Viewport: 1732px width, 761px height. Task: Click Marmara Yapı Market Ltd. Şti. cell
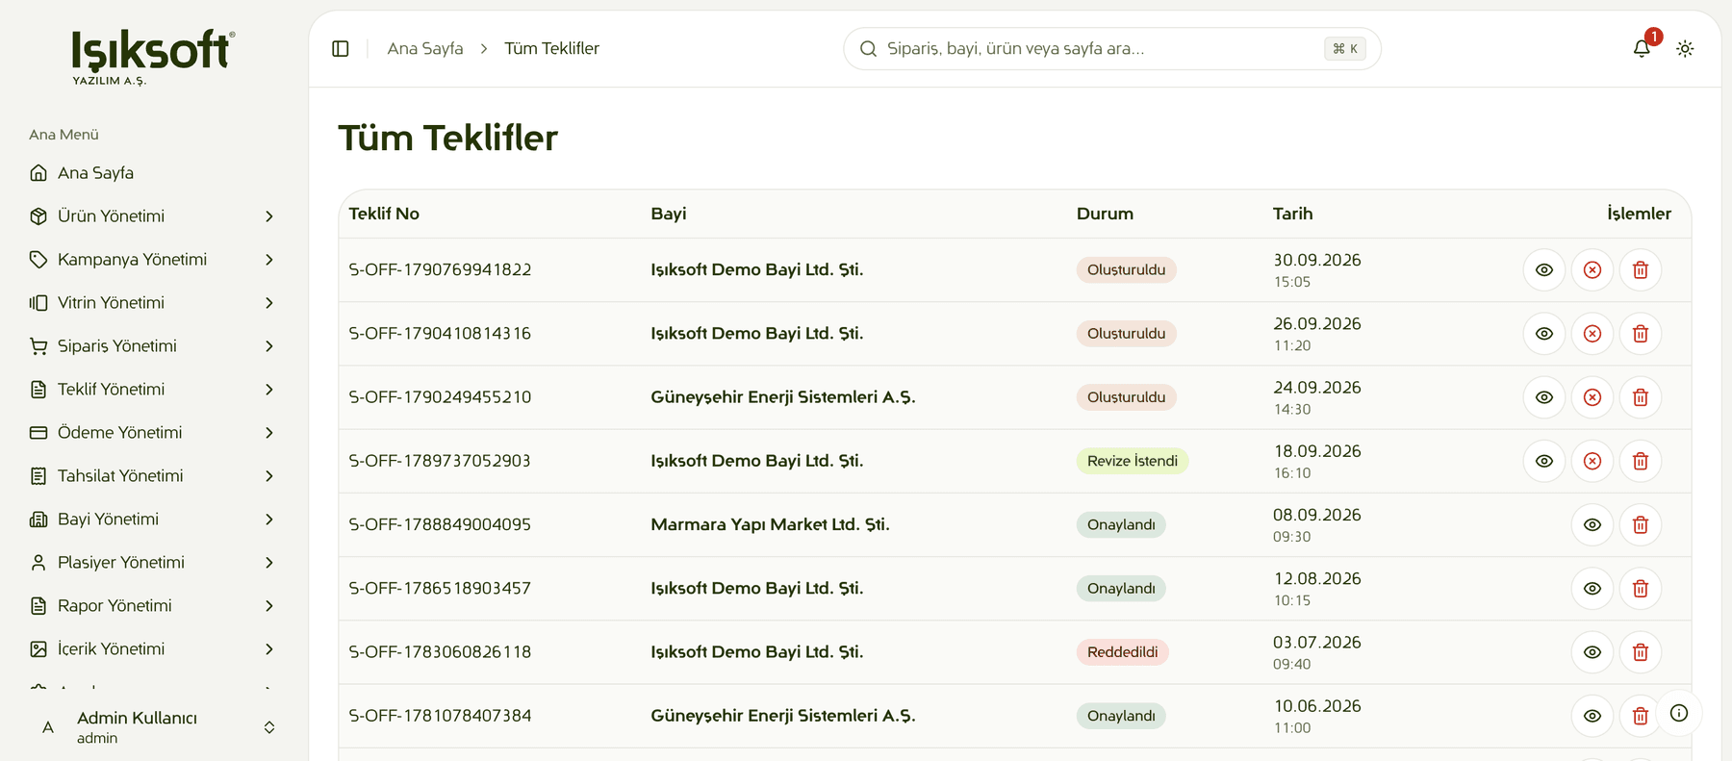coord(770,524)
